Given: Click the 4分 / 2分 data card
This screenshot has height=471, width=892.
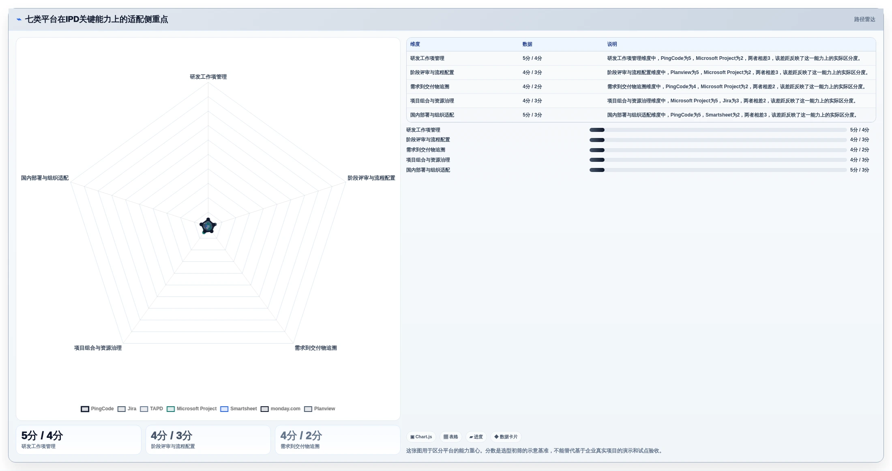Looking at the screenshot, I should 338,440.
